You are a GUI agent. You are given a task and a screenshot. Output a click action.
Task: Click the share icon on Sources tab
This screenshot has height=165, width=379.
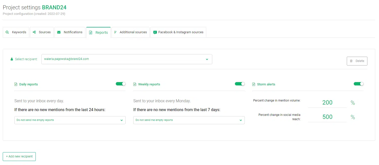coord(34,32)
